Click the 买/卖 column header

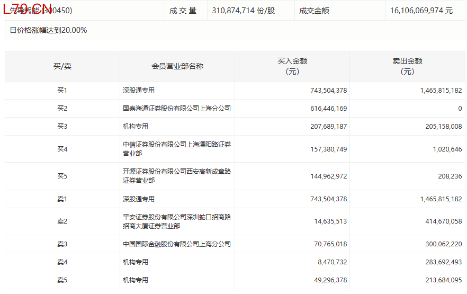[62, 66]
